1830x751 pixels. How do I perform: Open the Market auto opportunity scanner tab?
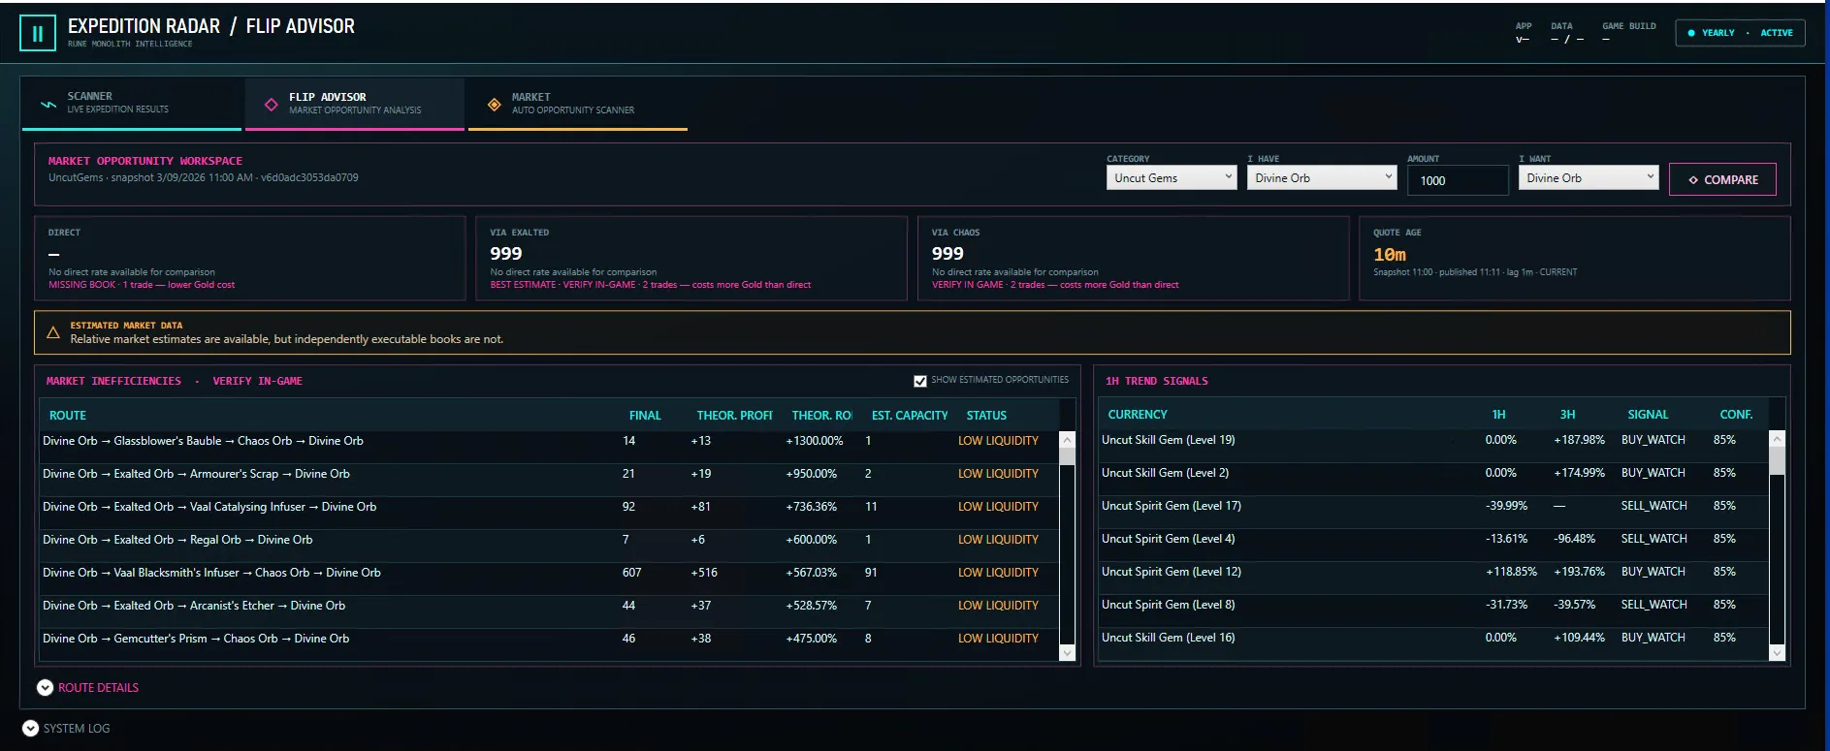[x=578, y=104]
